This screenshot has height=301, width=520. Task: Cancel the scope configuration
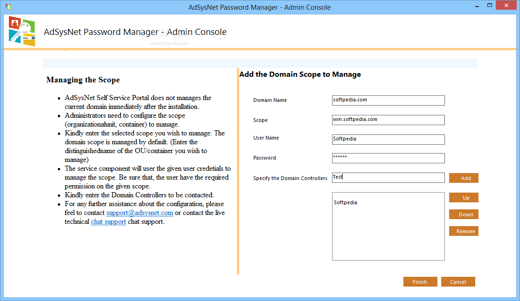pyautogui.click(x=458, y=282)
